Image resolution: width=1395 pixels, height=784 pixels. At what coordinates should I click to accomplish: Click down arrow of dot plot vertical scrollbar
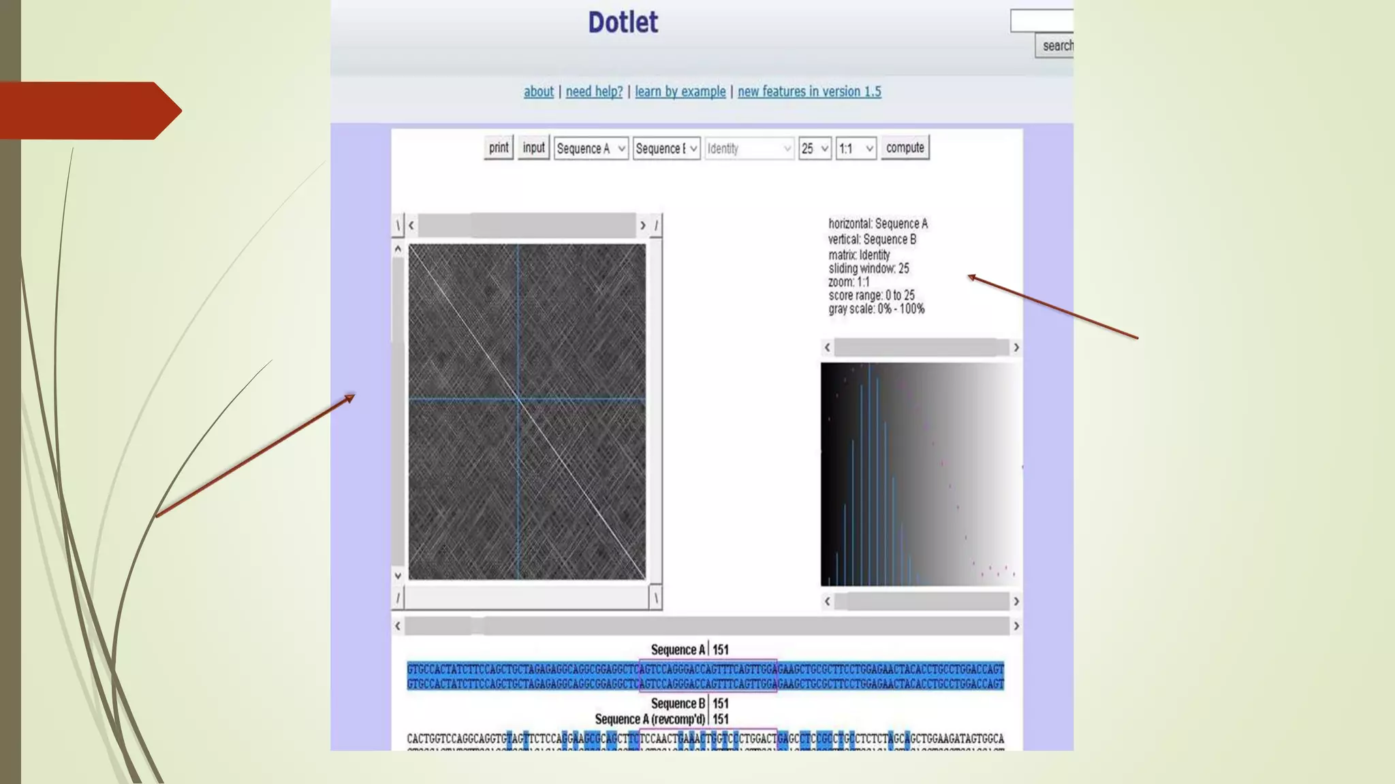(x=398, y=576)
